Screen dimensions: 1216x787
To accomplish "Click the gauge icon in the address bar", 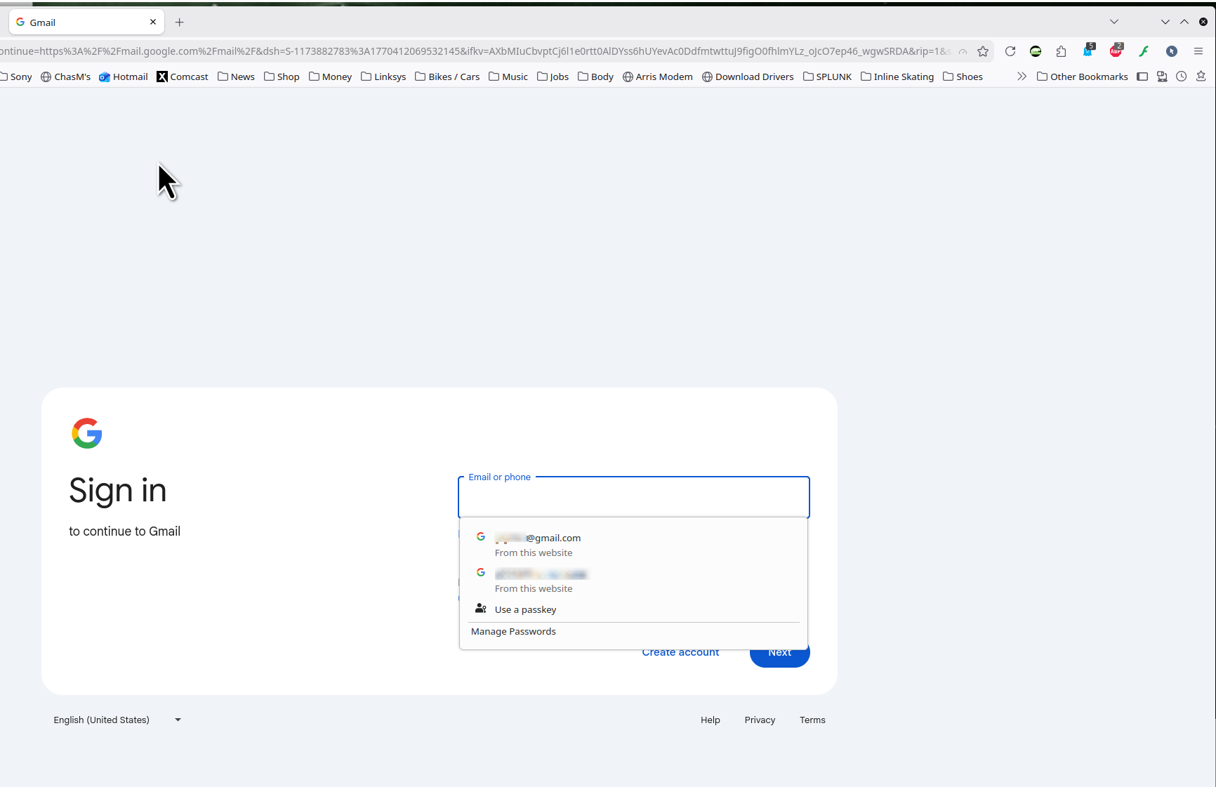I will point(963,51).
